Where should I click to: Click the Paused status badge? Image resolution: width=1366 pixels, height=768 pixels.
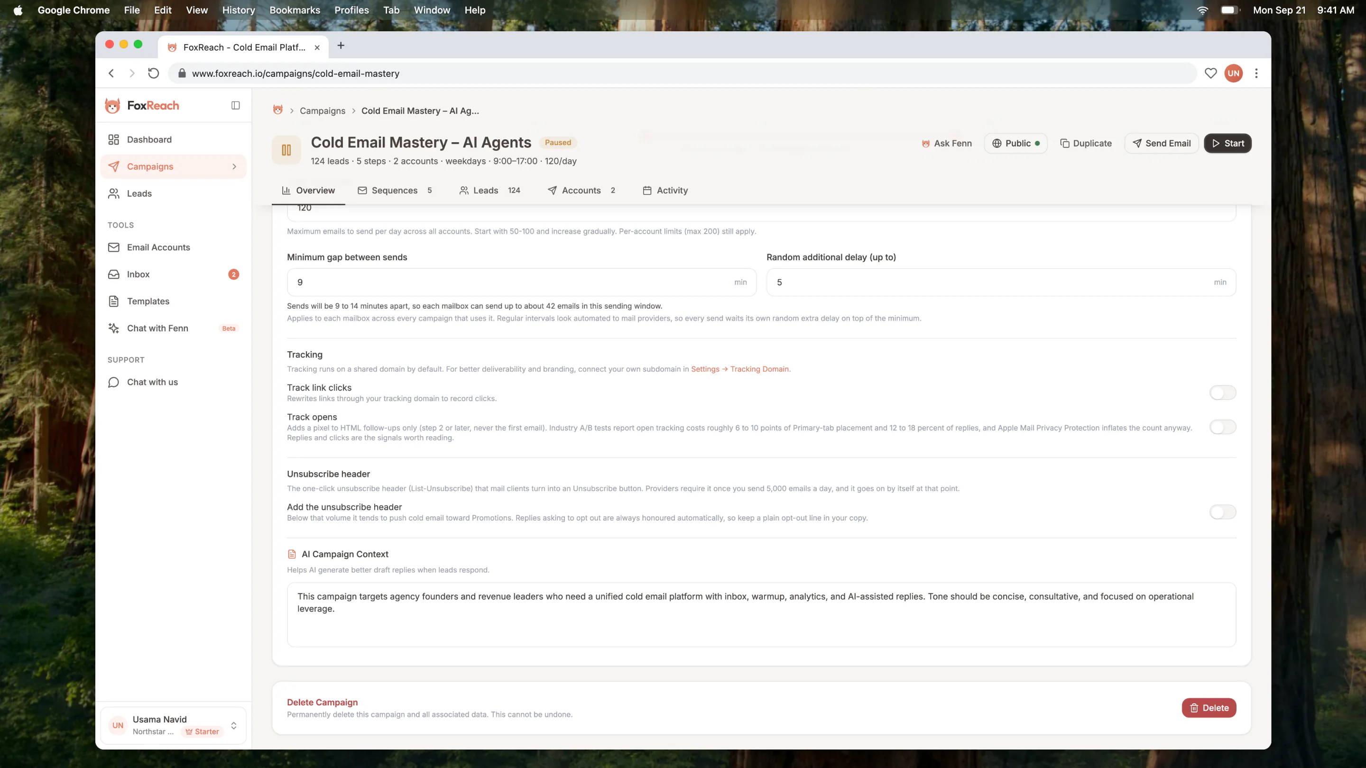[x=558, y=142]
